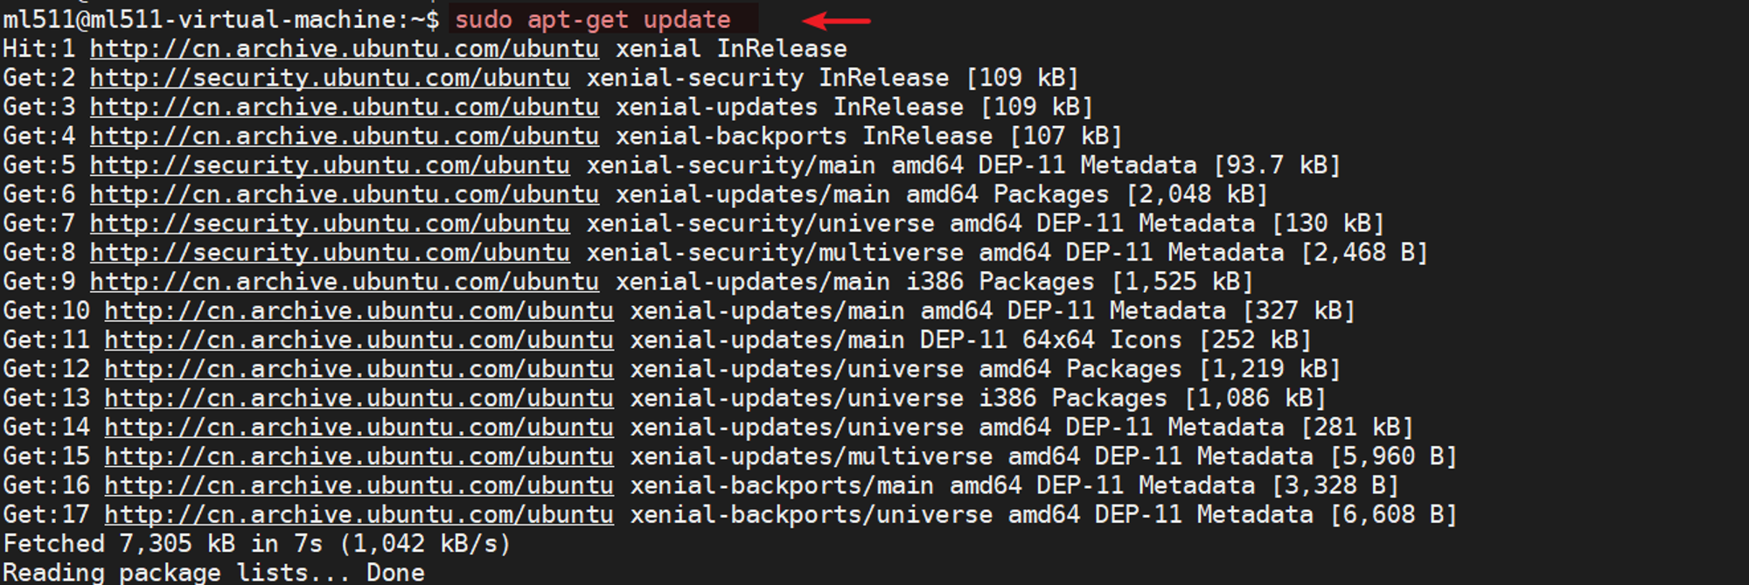
Task: Open the security URL on Get:7 universe line
Action: [x=330, y=224]
